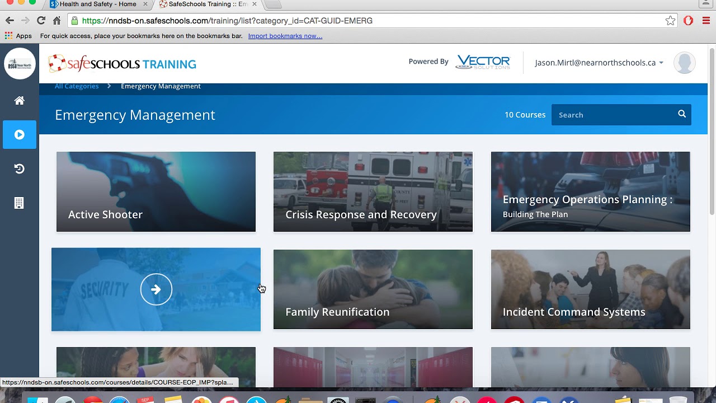The width and height of the screenshot is (716, 403).
Task: Open the Chrome three-dot menu
Action: pos(705,21)
